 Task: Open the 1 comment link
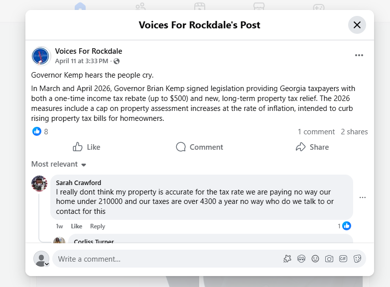click(316, 132)
